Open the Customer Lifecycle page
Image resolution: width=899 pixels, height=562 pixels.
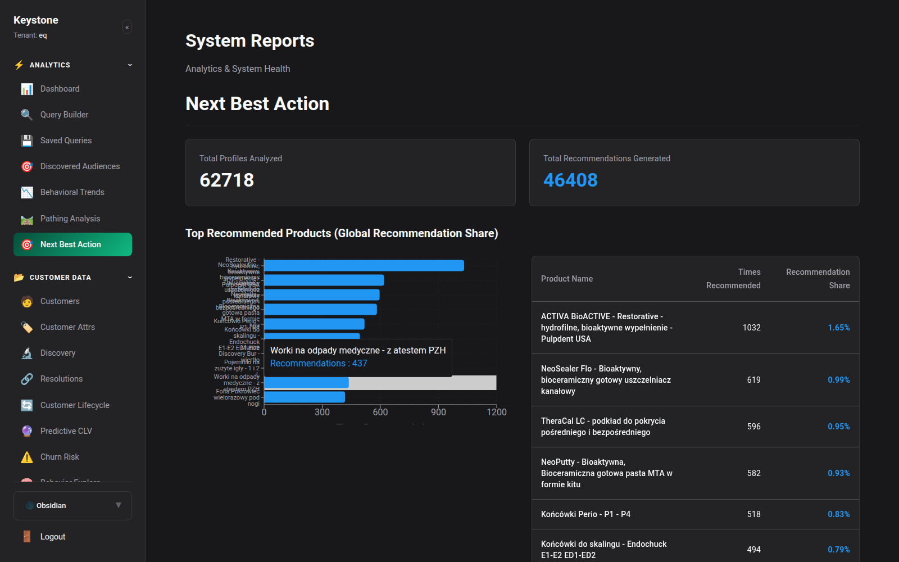click(72, 405)
